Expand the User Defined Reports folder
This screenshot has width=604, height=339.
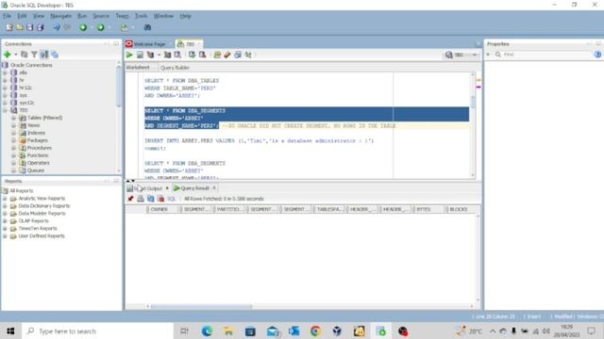pyautogui.click(x=5, y=236)
